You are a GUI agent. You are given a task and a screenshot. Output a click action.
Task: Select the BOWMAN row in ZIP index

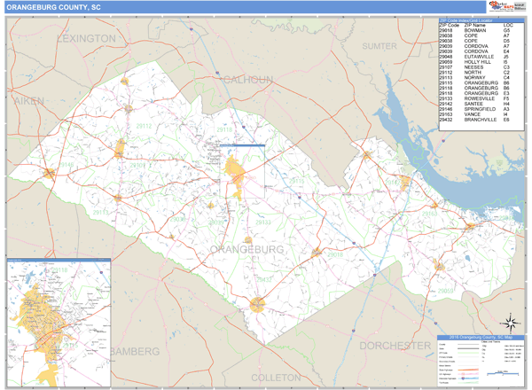click(474, 30)
